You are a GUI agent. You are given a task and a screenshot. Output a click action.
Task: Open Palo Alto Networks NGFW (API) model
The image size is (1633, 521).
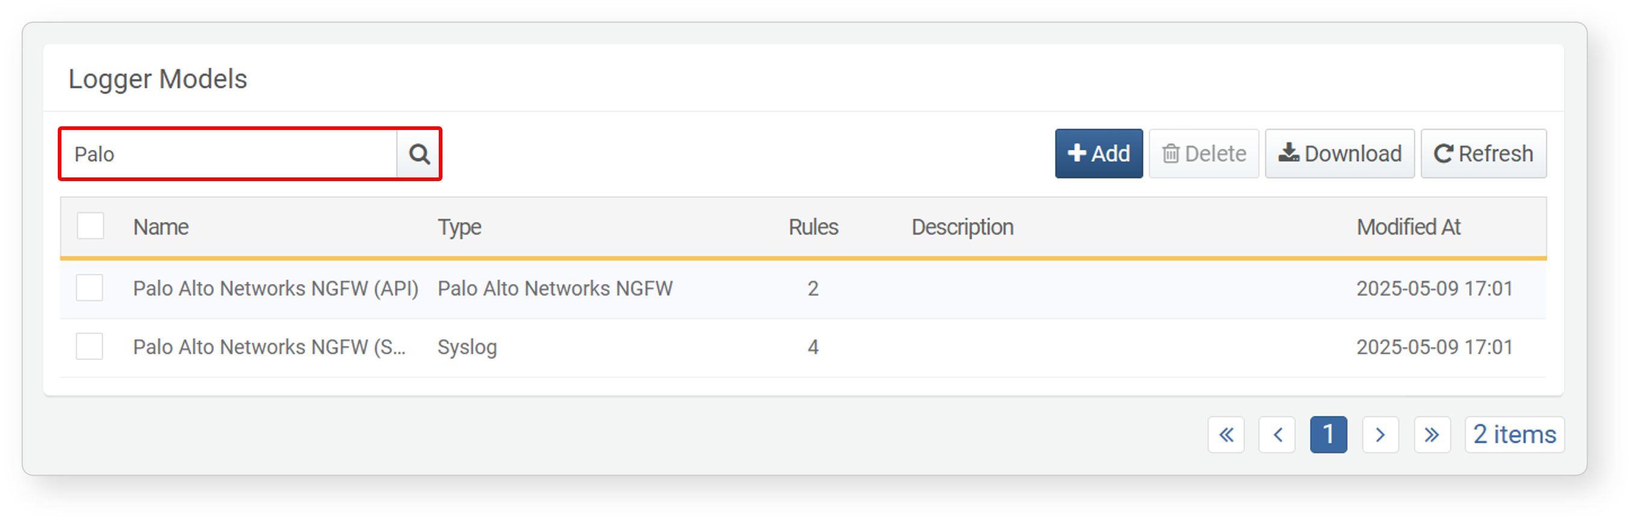(276, 288)
